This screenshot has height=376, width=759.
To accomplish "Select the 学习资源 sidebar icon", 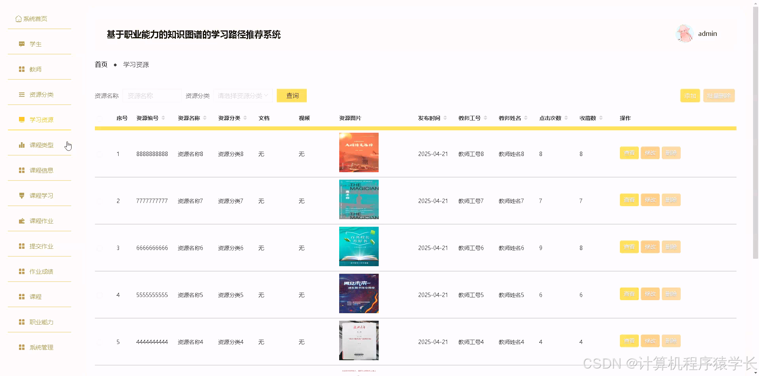I will [21, 120].
